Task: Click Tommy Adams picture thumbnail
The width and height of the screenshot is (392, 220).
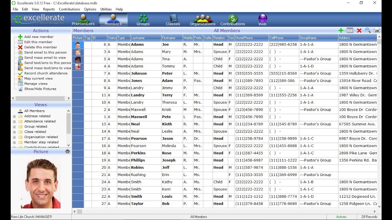Action: click(x=78, y=66)
